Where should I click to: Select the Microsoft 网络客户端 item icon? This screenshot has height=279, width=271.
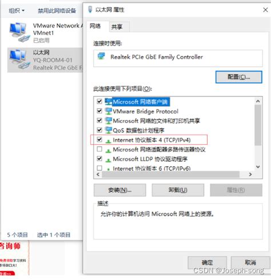pyautogui.click(x=109, y=102)
